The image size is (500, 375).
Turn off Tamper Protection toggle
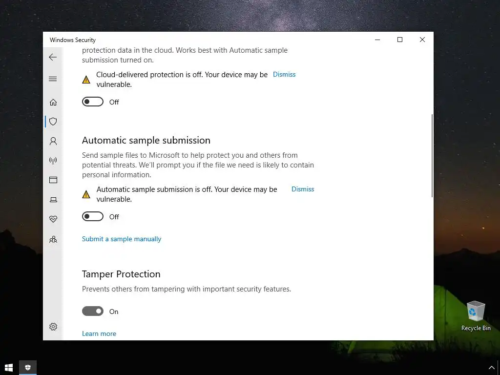coord(93,311)
